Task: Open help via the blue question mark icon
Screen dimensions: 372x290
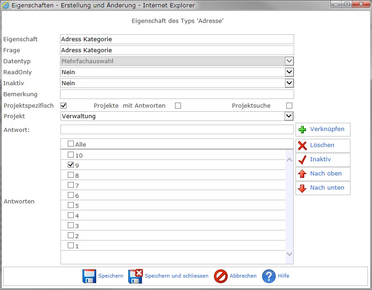Action: point(269,276)
